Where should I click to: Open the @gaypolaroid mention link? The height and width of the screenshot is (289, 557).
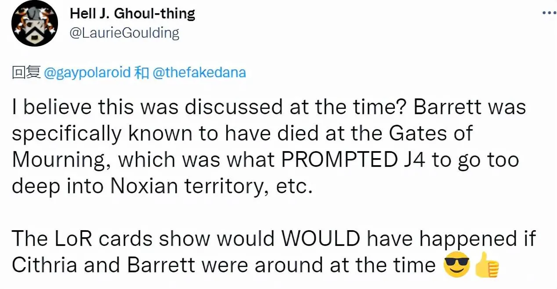(x=87, y=72)
